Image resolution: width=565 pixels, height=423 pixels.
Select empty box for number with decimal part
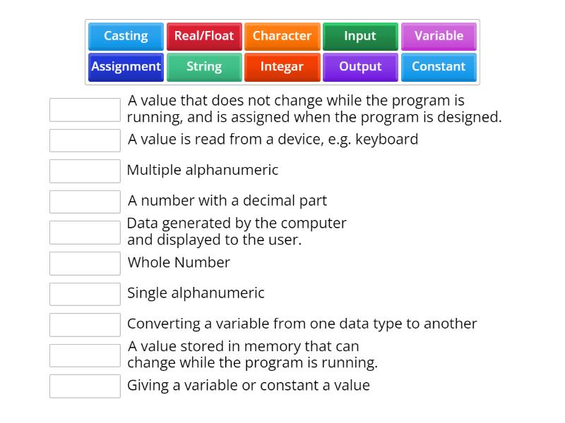coord(85,202)
